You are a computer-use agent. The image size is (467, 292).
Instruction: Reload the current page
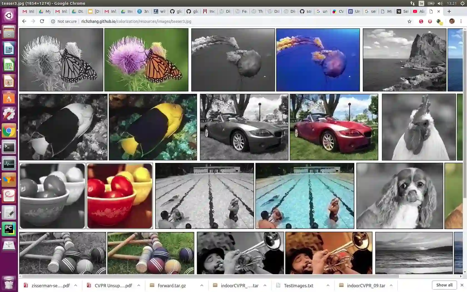pyautogui.click(x=42, y=21)
